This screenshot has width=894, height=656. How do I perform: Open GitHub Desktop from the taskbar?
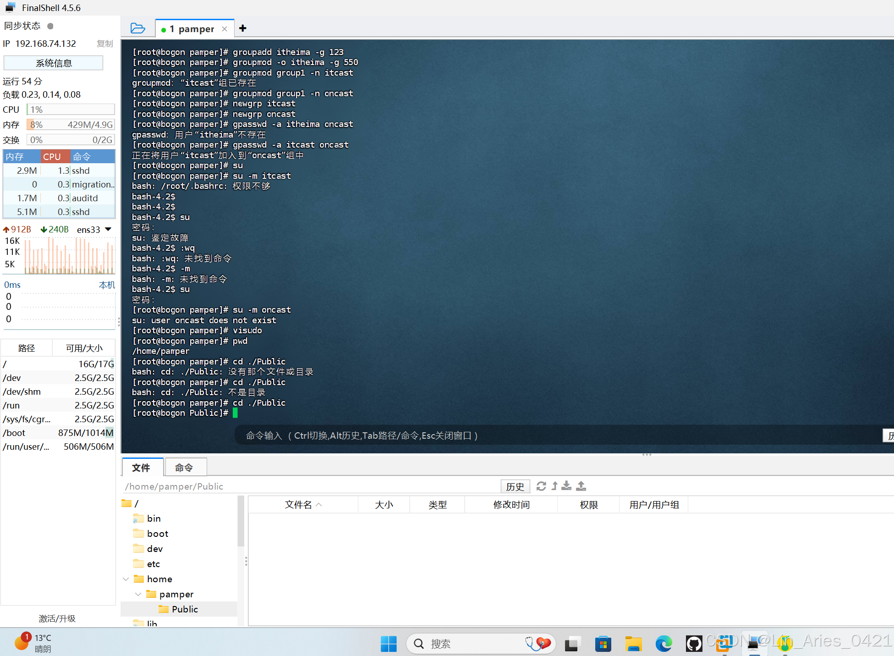(694, 644)
